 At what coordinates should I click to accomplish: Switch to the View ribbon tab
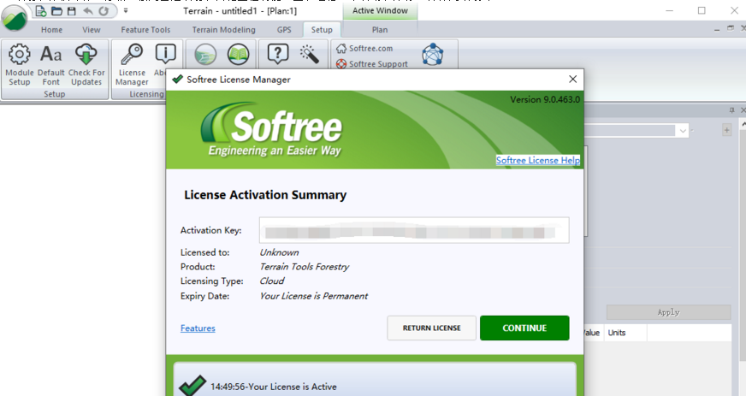coord(91,29)
